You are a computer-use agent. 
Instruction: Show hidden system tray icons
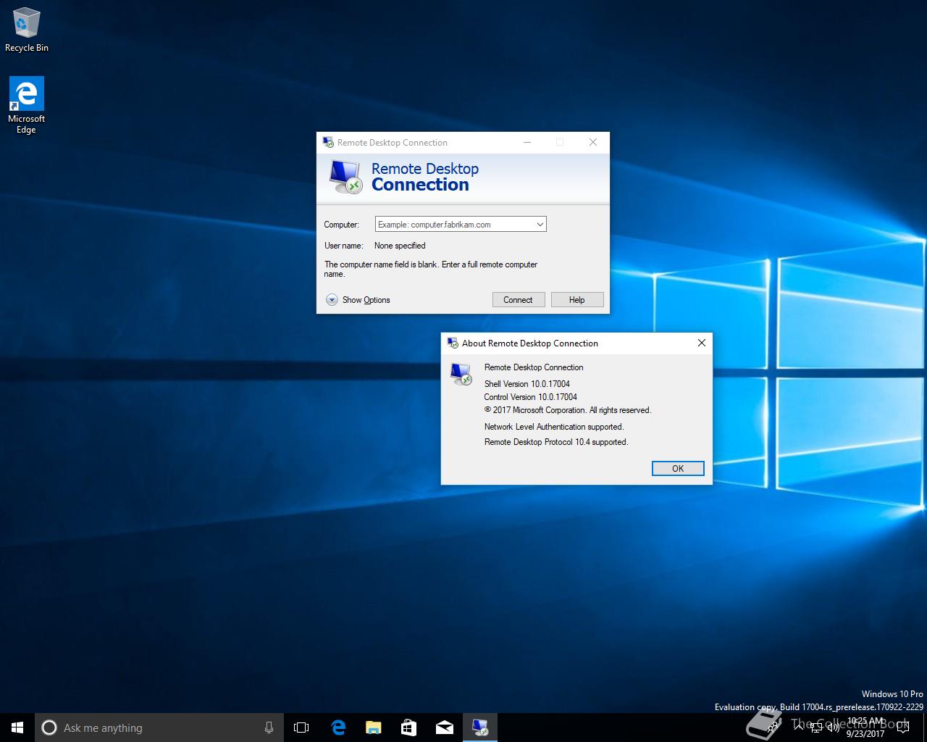[x=797, y=728]
